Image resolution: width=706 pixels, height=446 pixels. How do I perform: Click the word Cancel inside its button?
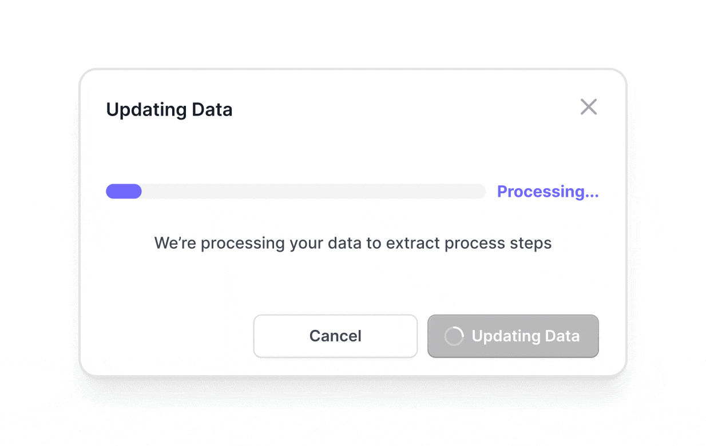335,336
